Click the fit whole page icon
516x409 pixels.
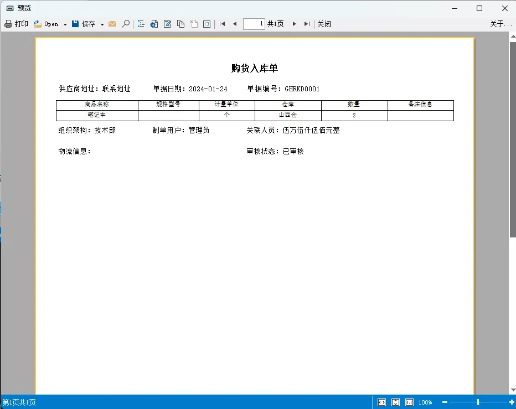click(x=395, y=402)
